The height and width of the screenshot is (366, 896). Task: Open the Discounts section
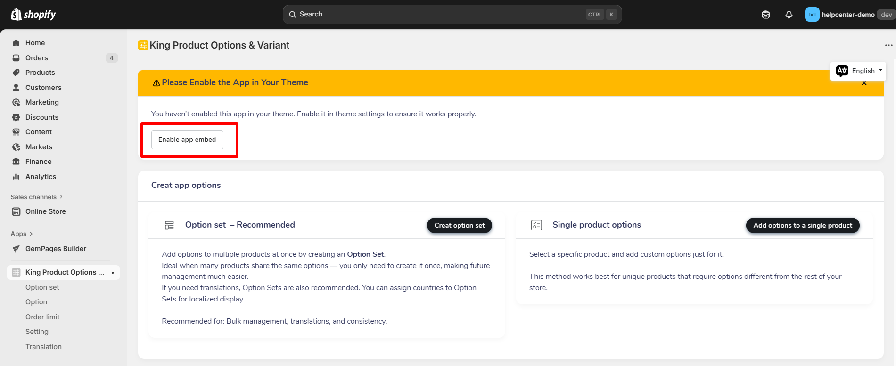tap(42, 117)
